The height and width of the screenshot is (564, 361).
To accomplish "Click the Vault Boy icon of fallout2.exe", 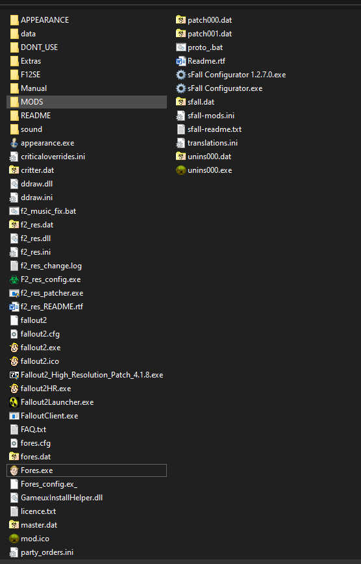I will click(14, 348).
